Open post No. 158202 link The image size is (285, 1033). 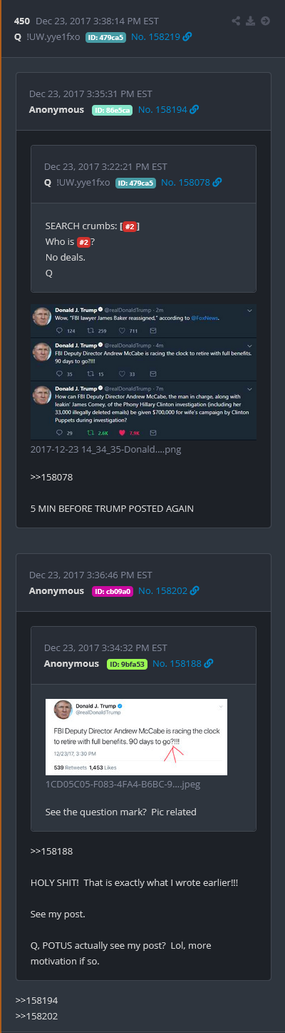click(x=163, y=590)
